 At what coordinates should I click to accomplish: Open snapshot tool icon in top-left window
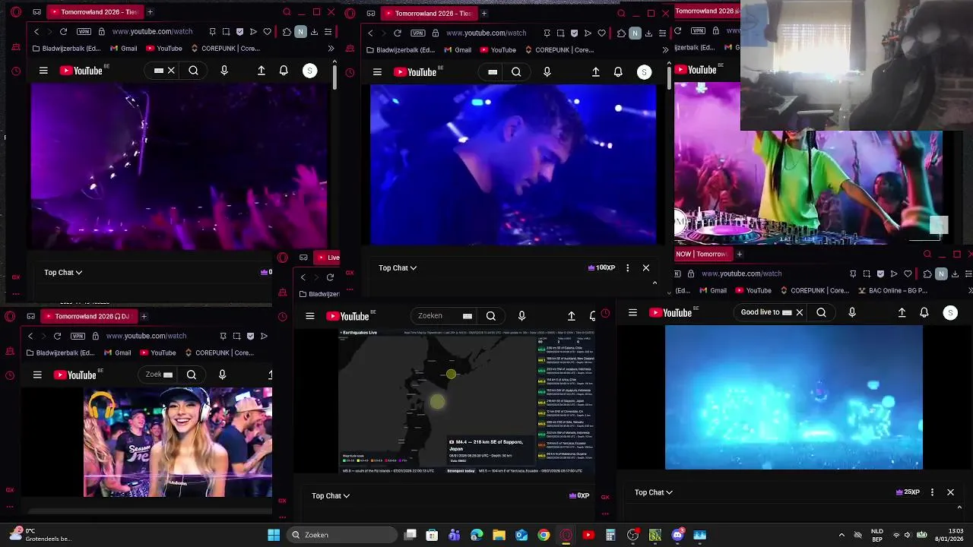tap(226, 32)
